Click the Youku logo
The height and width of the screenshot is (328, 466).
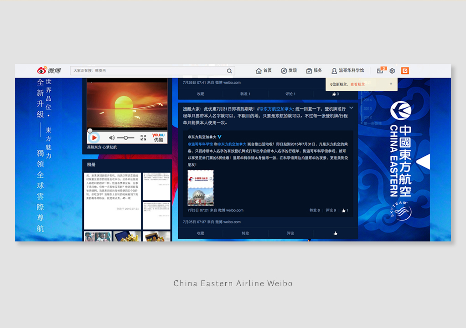point(158,138)
